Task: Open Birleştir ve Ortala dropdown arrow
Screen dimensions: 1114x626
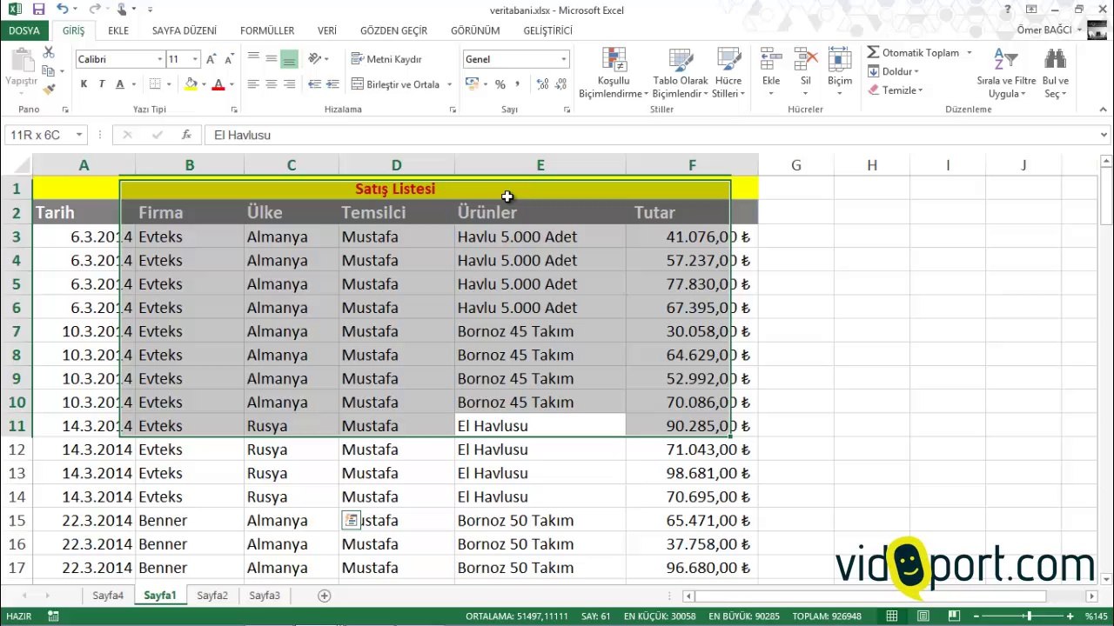Action: coord(449,84)
